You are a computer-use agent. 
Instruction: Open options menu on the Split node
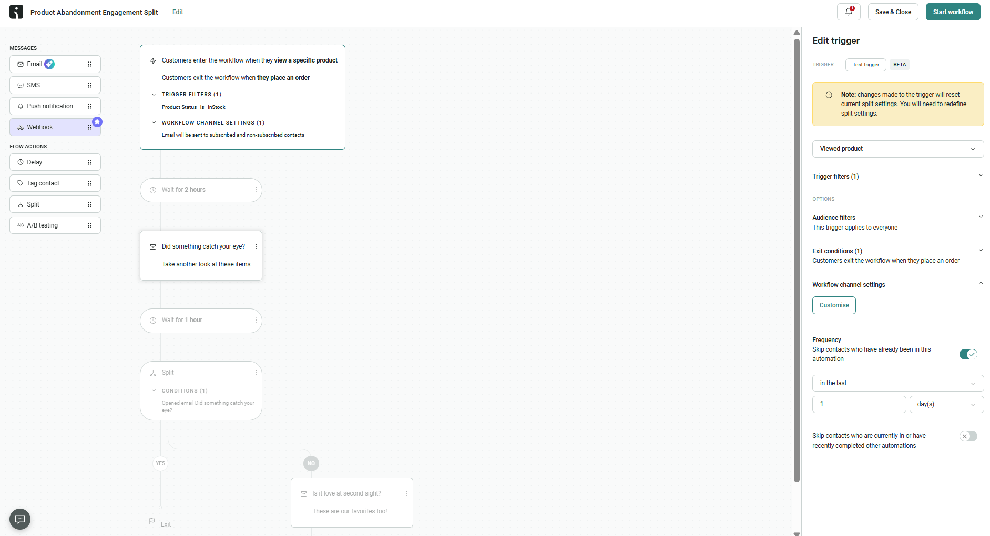pyautogui.click(x=257, y=373)
